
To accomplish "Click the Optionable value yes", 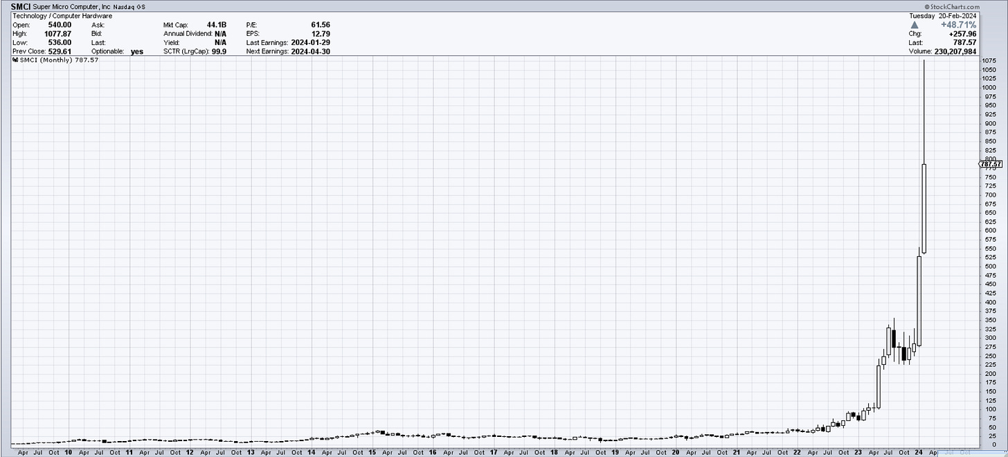I will [x=137, y=51].
